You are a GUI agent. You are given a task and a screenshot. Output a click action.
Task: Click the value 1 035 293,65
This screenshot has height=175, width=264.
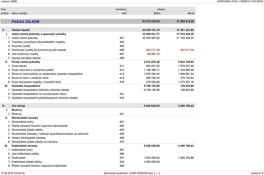tap(152, 158)
